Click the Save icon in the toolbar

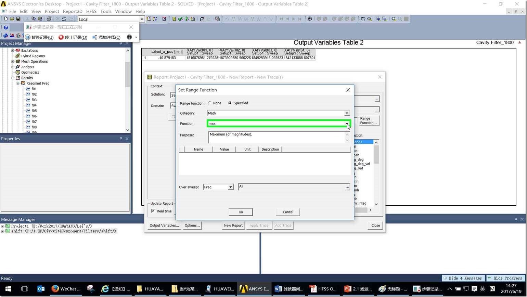(x=18, y=19)
